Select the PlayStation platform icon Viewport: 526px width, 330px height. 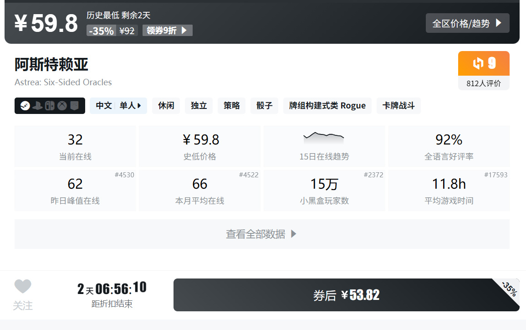[37, 106]
